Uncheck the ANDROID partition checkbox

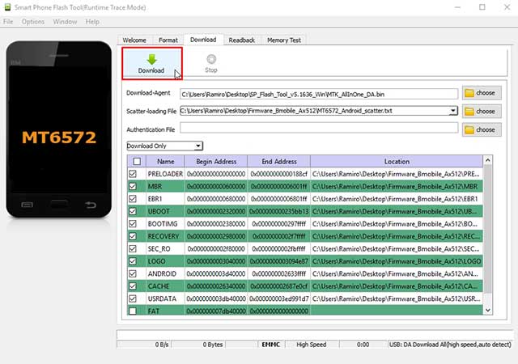[133, 274]
